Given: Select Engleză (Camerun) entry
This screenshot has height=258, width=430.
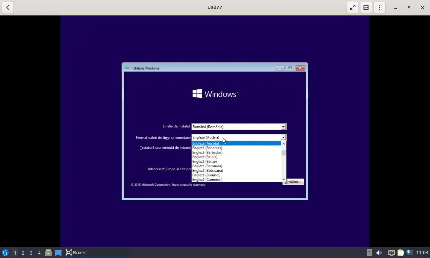Looking at the screenshot, I should [x=236, y=180].
